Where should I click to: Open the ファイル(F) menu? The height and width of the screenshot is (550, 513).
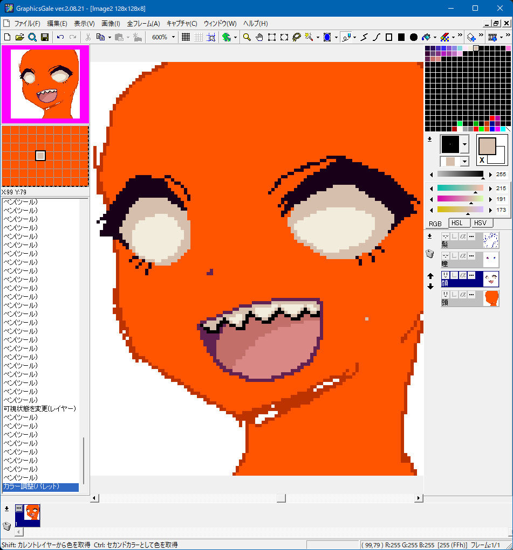click(x=27, y=24)
